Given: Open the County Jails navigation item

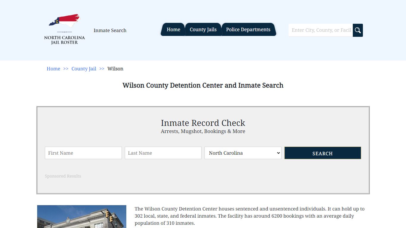Looking at the screenshot, I should coord(203,29).
